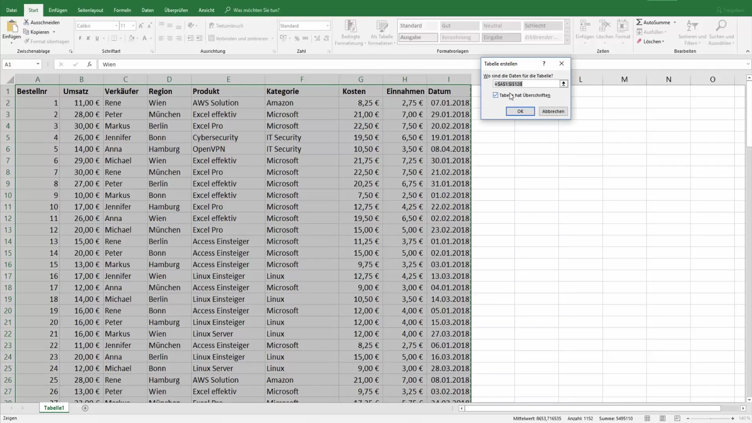The width and height of the screenshot is (752, 423).
Task: Select the Ausgabe cell style
Action: [418, 37]
